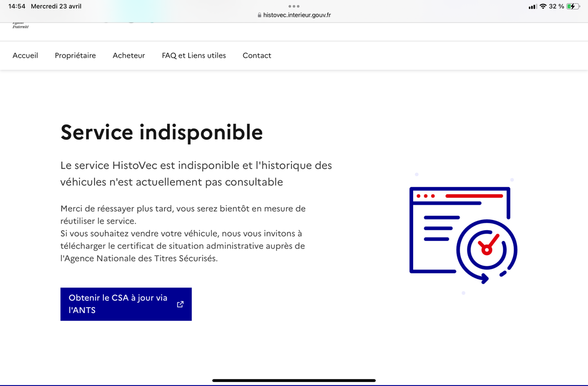Tap the Mercredi 23 avril date
This screenshot has height=386, width=588.
coord(56,6)
